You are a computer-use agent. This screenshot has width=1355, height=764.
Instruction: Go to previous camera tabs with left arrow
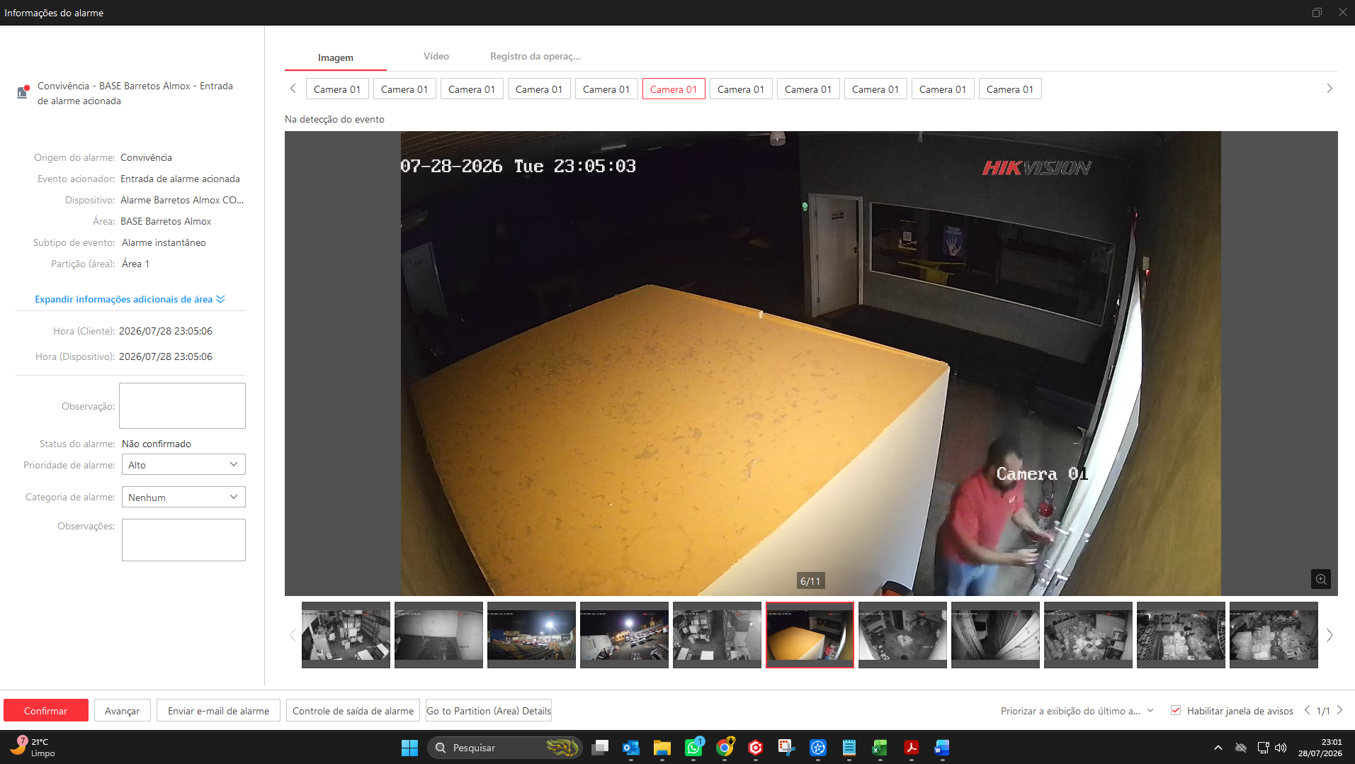pyautogui.click(x=293, y=89)
